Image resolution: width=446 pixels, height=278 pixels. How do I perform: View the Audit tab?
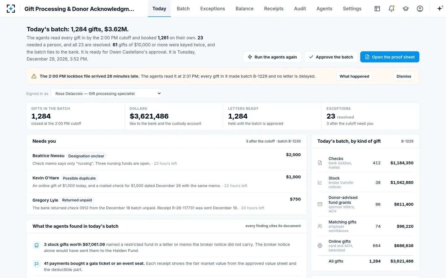tap(300, 9)
